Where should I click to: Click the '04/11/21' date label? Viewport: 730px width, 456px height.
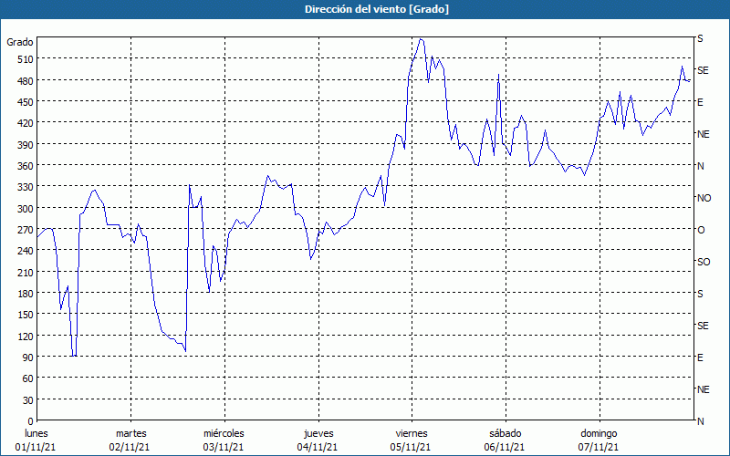[x=318, y=447]
